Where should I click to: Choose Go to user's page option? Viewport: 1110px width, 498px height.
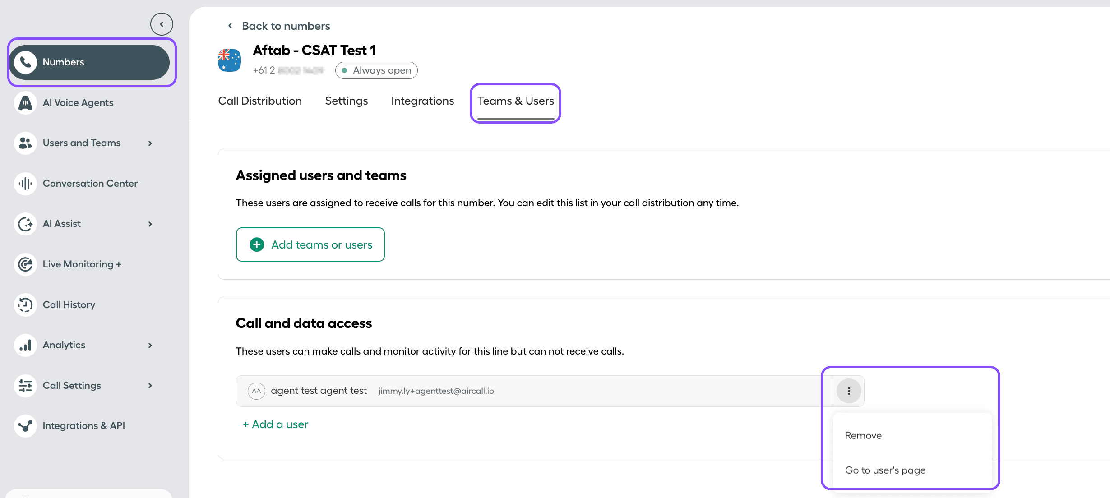pyautogui.click(x=885, y=470)
